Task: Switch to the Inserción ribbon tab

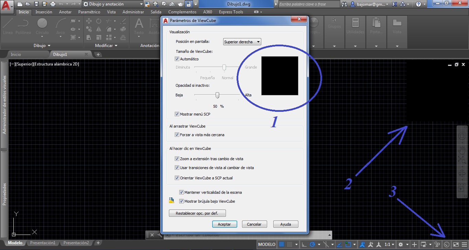Action: pyautogui.click(x=44, y=12)
